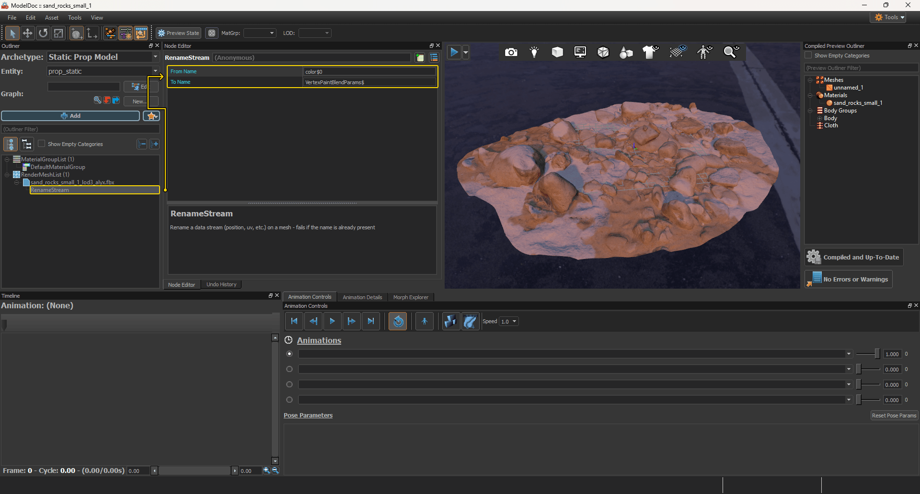Click the To Name input field
The image size is (920, 494).
pos(370,82)
